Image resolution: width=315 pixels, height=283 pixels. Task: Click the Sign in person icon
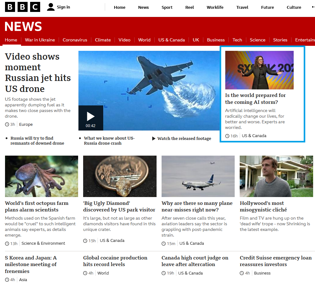click(x=51, y=7)
